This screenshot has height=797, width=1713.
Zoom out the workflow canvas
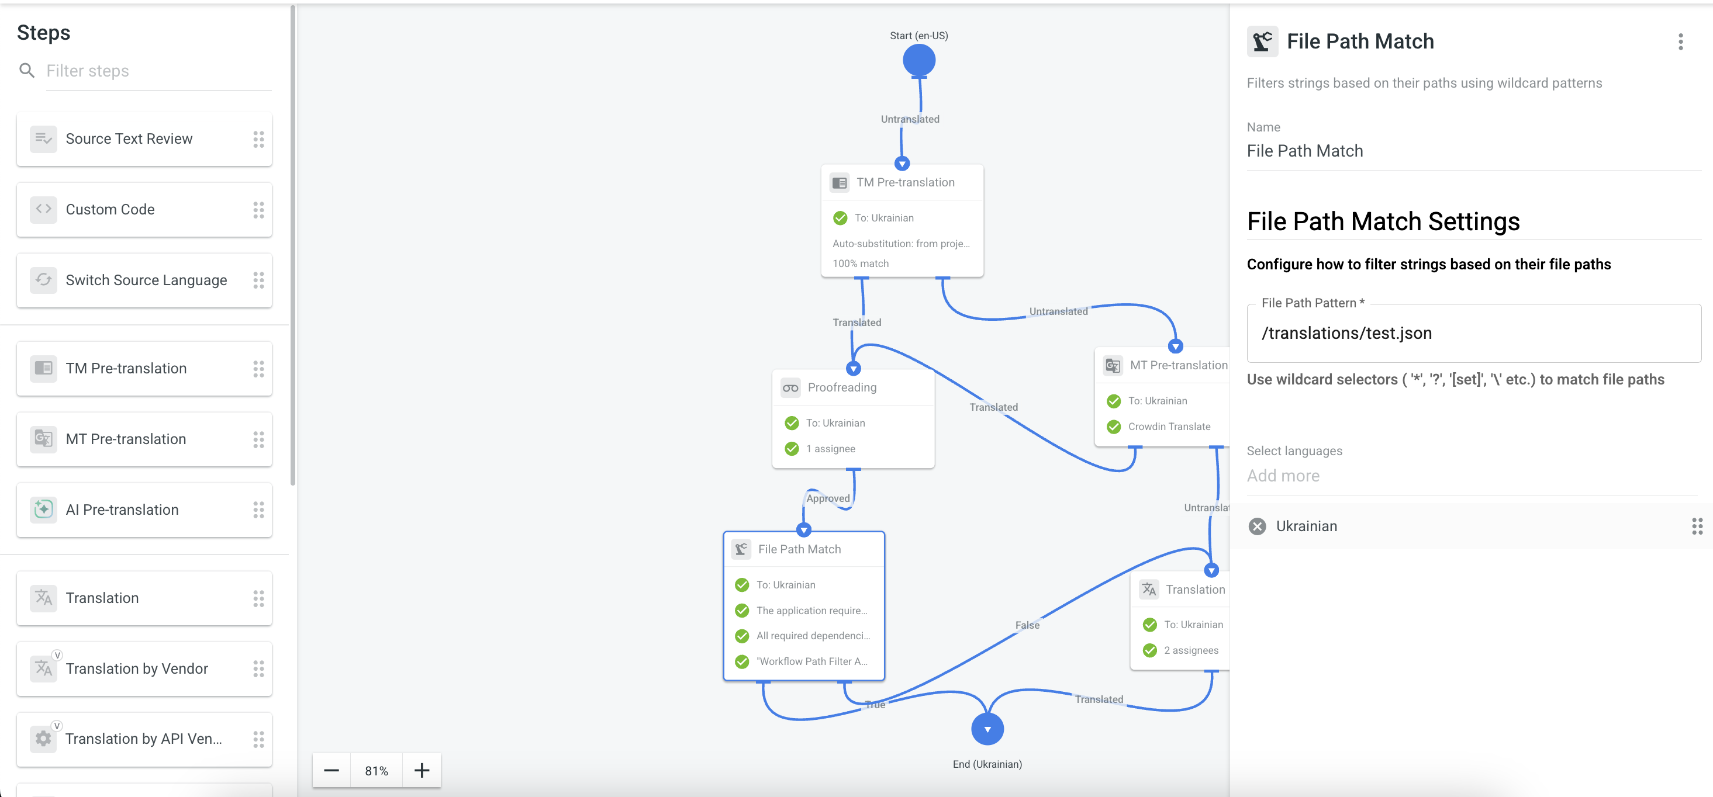[331, 770]
